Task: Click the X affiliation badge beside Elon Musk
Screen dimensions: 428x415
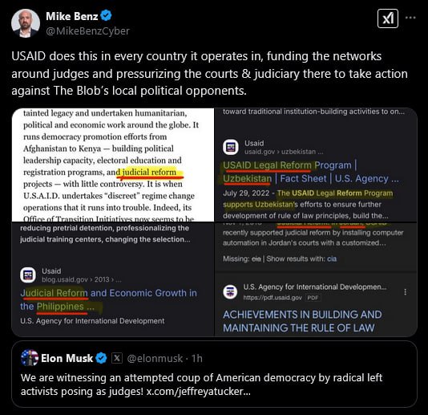Action: [x=117, y=358]
